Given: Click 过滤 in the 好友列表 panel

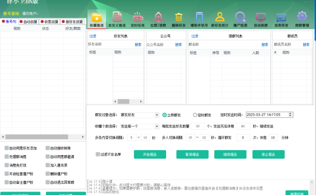Looking at the screenshot, I should pos(93,36).
